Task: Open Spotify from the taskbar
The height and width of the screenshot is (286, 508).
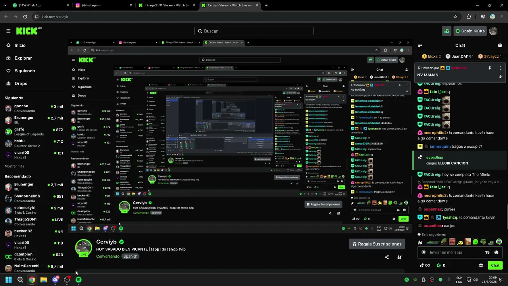Action: tap(79, 280)
